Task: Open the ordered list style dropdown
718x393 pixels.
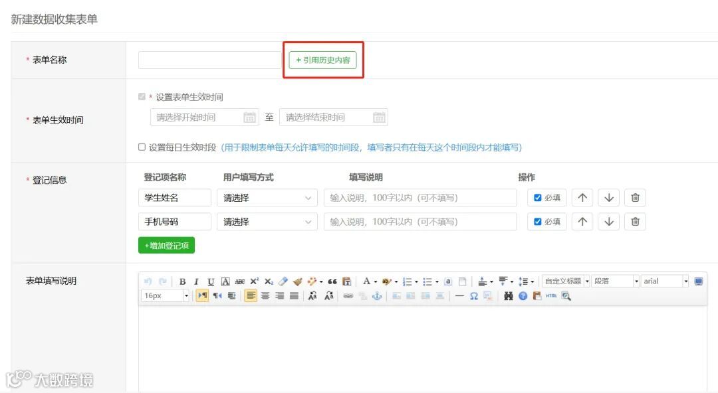Action: (416, 282)
